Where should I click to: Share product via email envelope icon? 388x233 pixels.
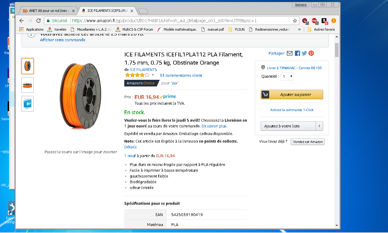click(289, 53)
